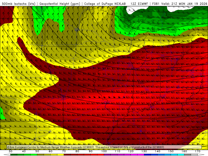Screen dimensions: 208x156
Task: Click the 5220 height contour label
Action: pos(151,71)
